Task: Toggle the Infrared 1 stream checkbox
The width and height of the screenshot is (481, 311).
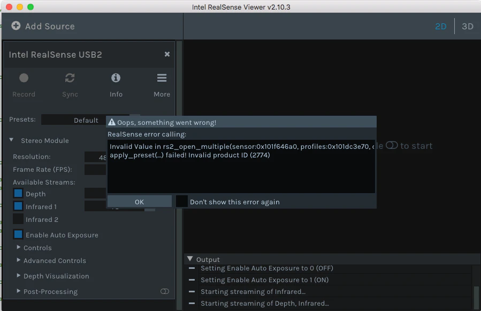Action: pyautogui.click(x=18, y=206)
